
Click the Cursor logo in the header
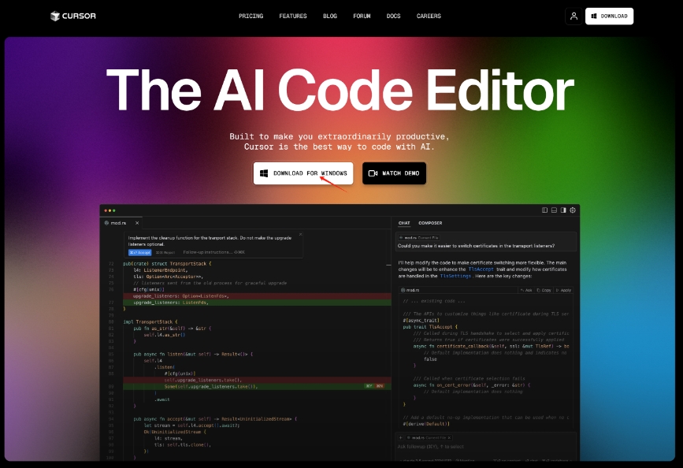pos(72,16)
